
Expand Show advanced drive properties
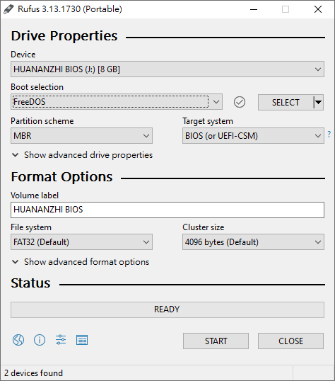(82, 155)
